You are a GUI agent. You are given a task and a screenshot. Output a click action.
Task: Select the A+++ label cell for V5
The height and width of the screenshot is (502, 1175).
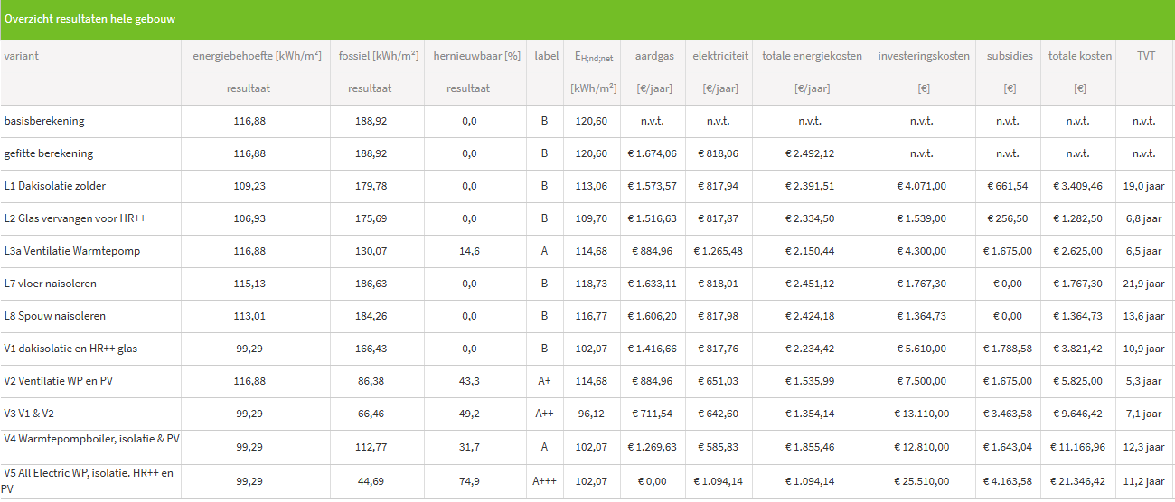(x=544, y=481)
